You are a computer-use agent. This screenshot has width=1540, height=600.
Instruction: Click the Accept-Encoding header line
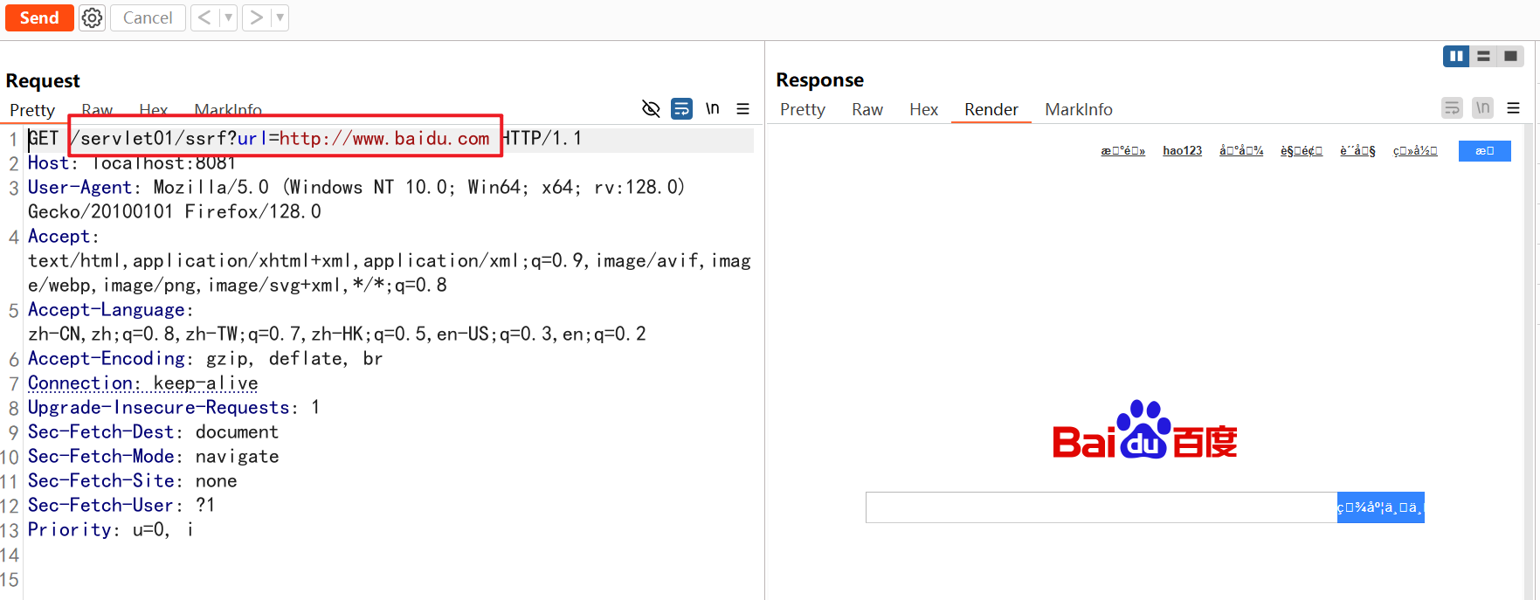click(205, 358)
